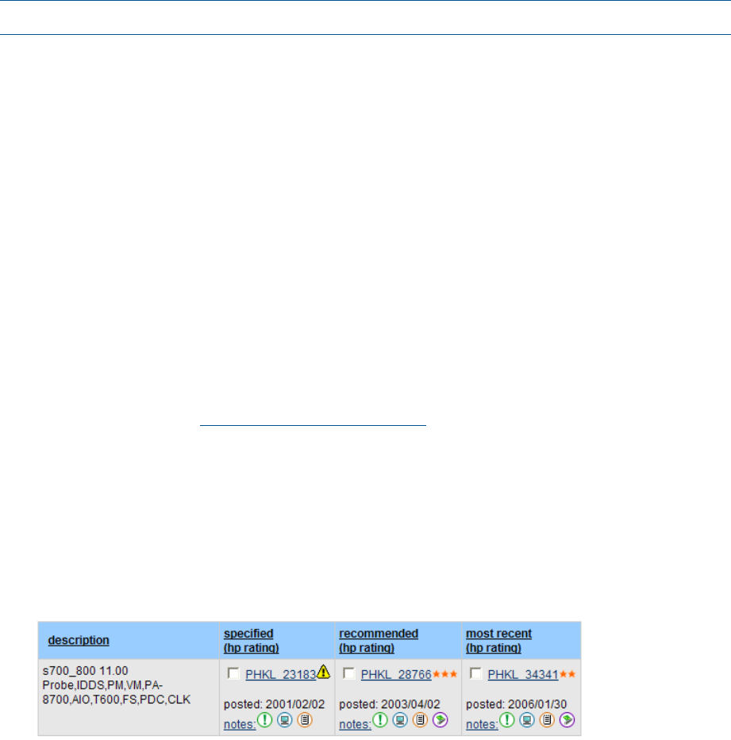Viewport: 731px width, 740px height.
Task: Click the text 'posted: 2001/02/02'
Action: (275, 704)
